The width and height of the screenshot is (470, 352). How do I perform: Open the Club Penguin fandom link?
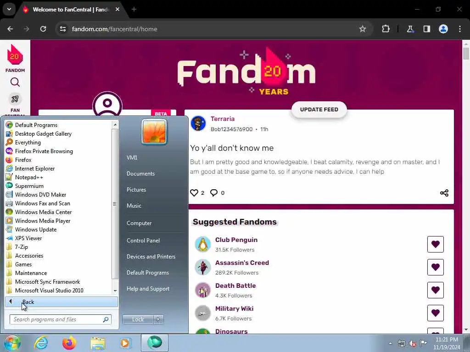click(x=236, y=240)
